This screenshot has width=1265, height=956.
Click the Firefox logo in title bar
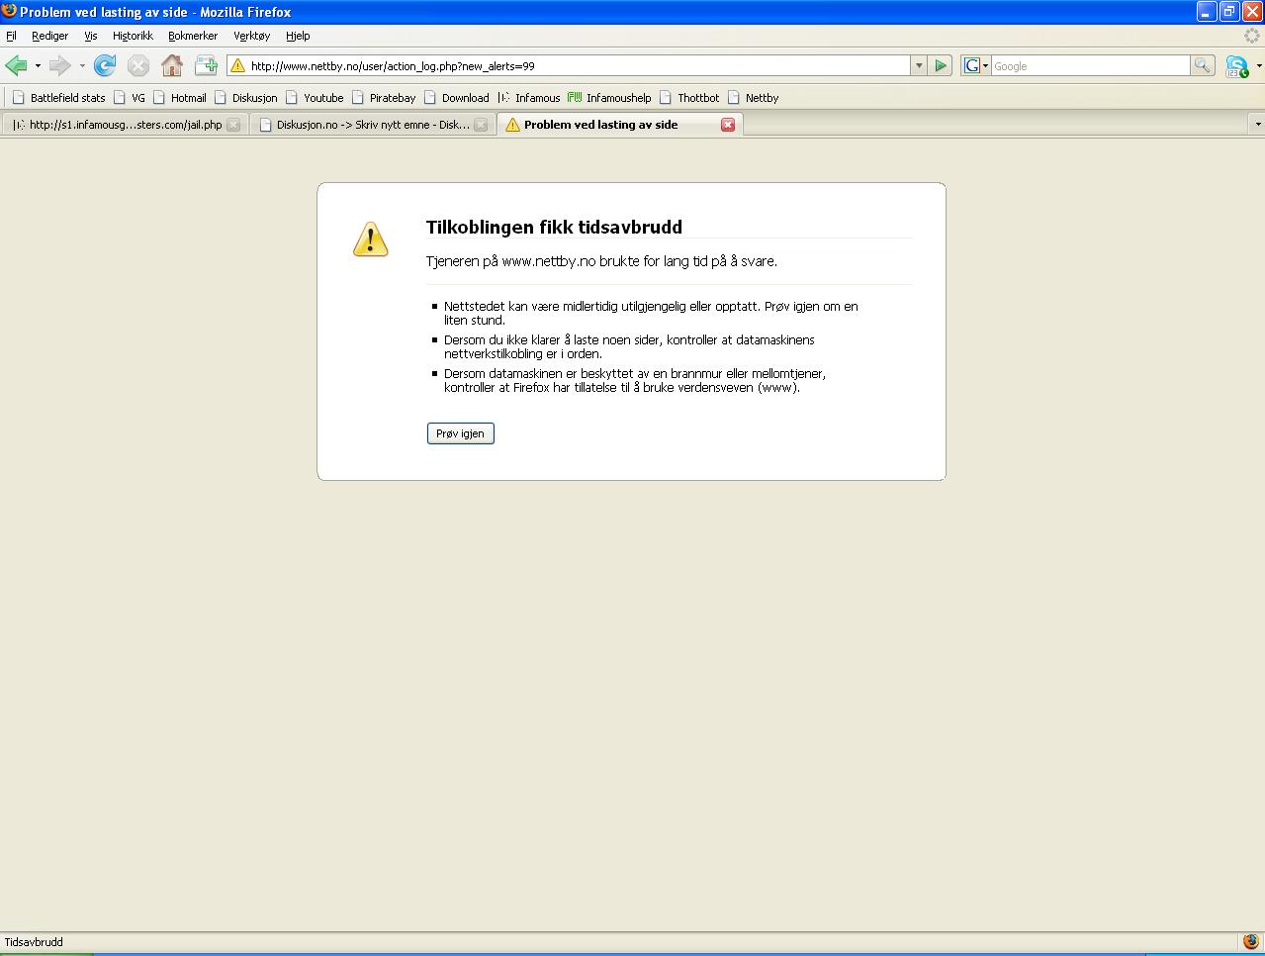click(9, 11)
